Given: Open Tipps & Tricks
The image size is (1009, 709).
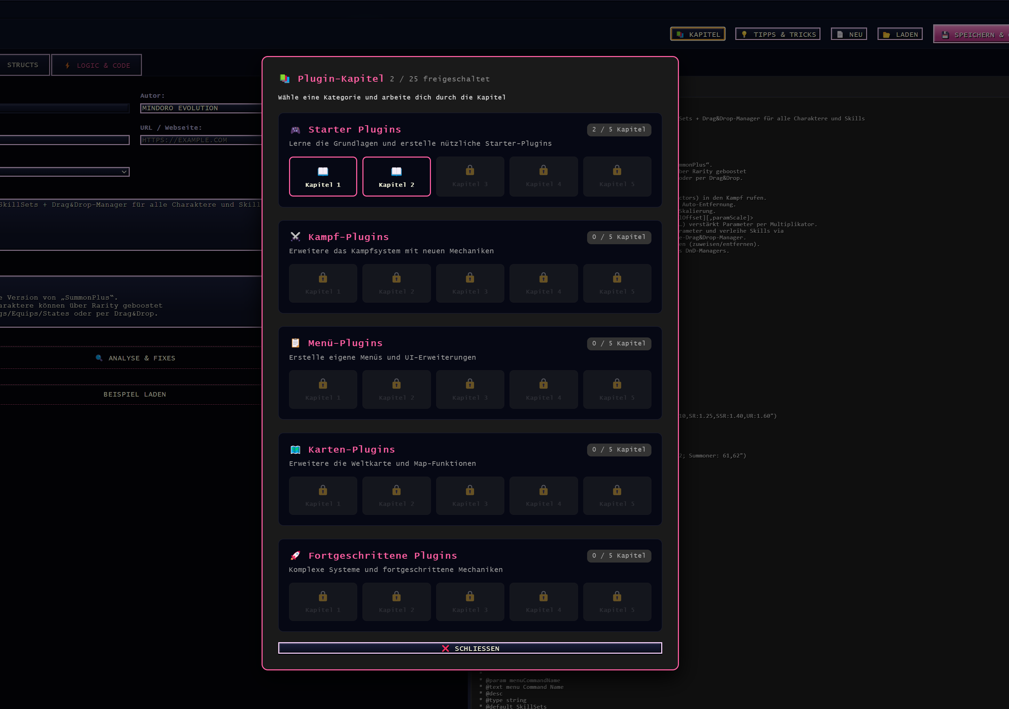Looking at the screenshot, I should click(777, 34).
